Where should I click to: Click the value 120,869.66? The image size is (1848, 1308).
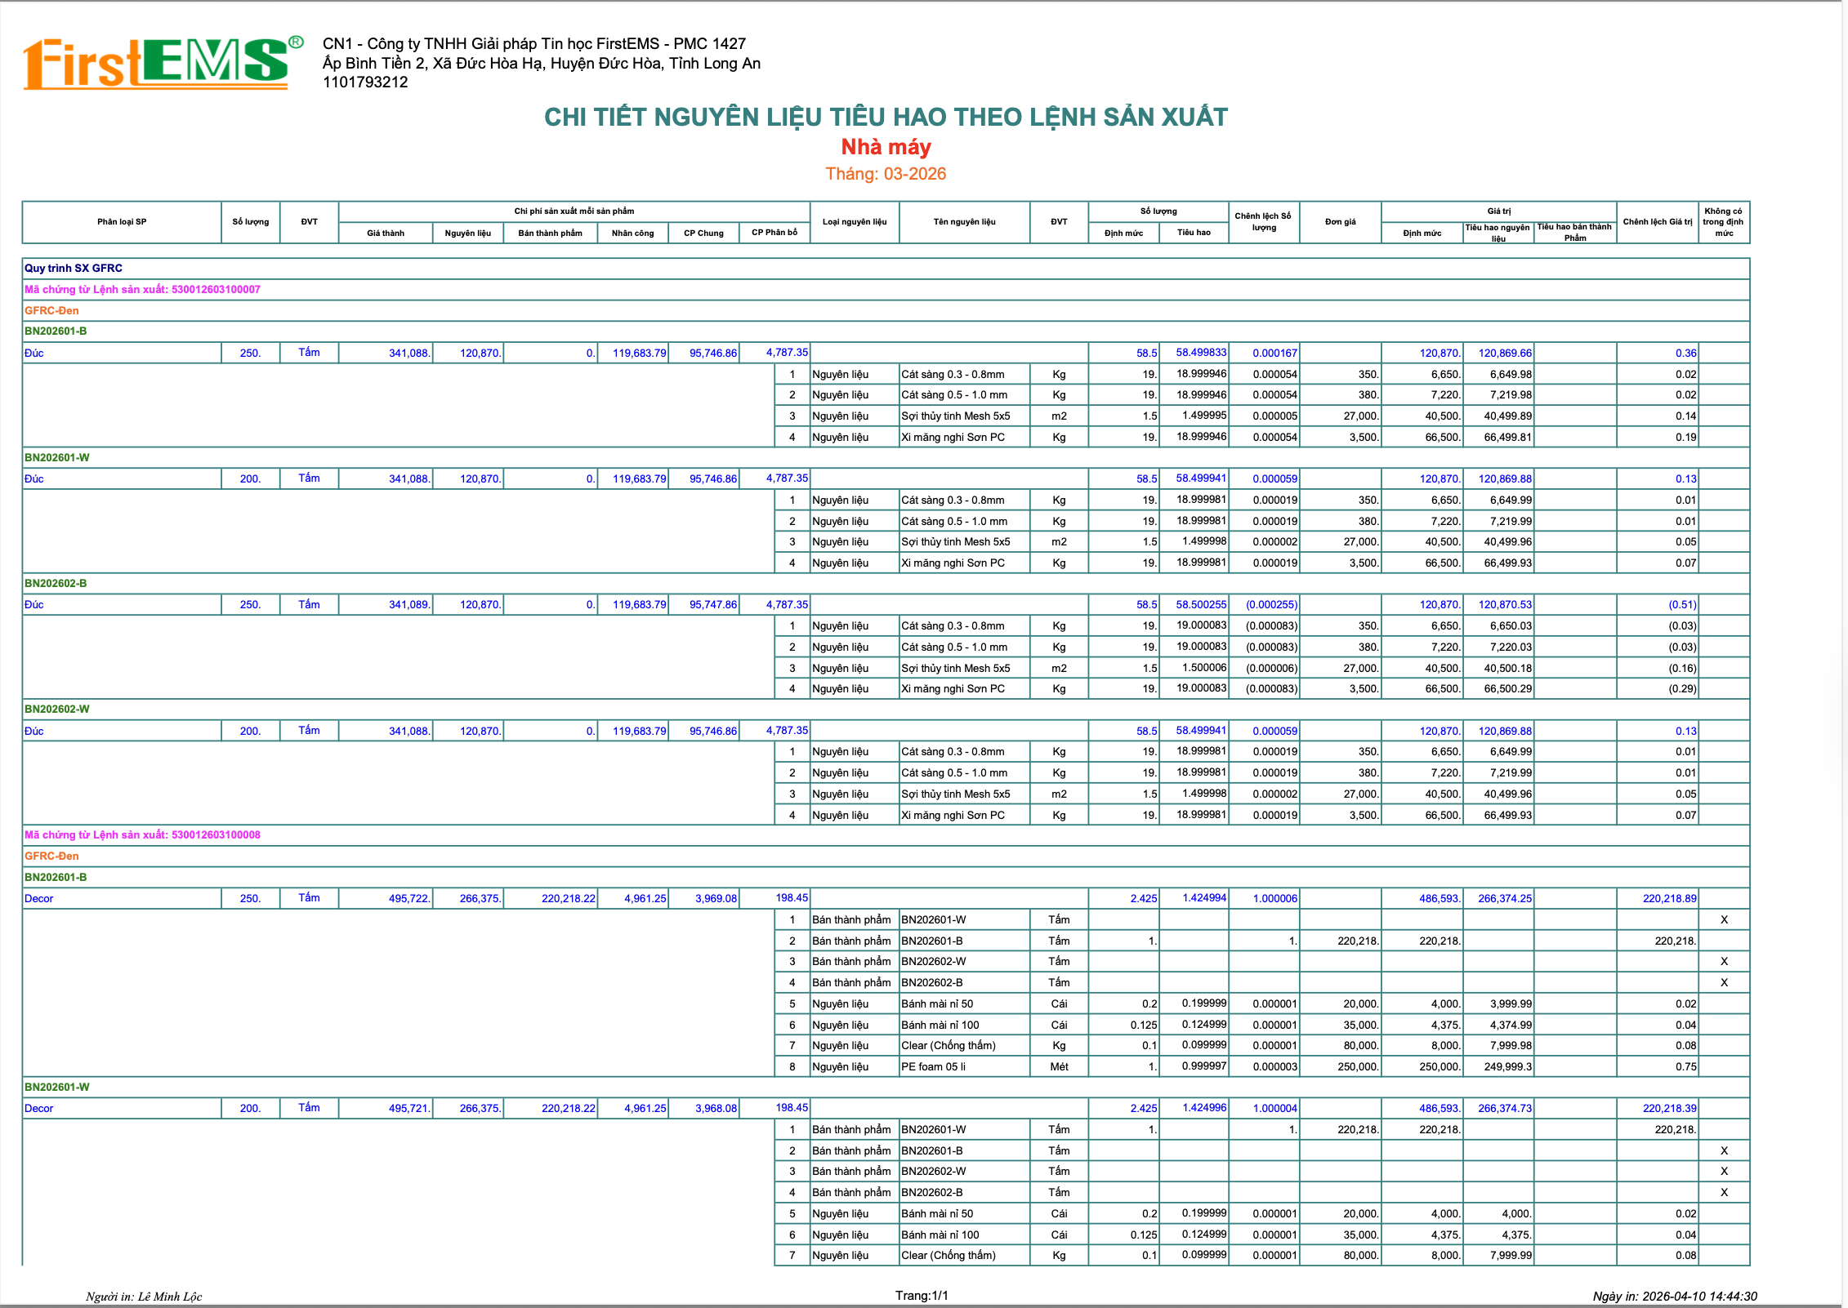1505,354
